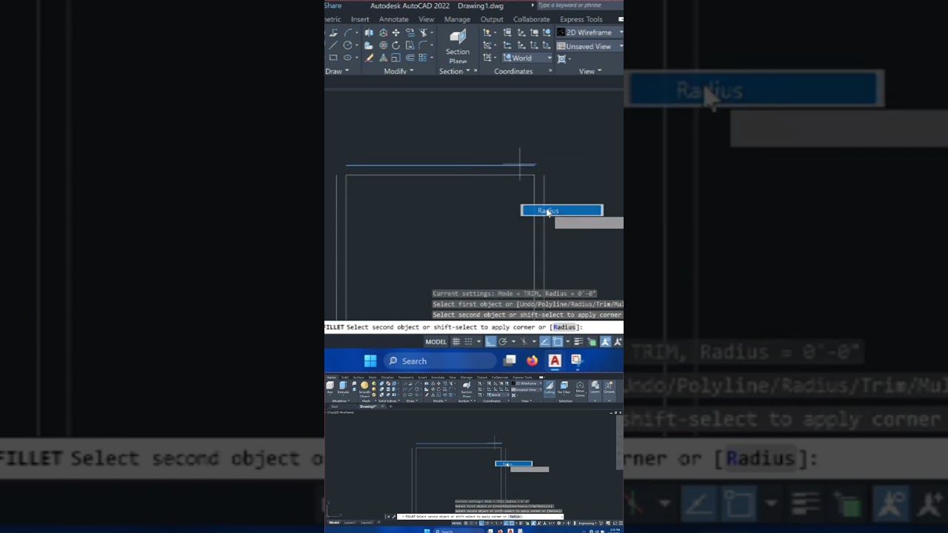
Task: Open object snap dropdown arrow in enlarged status bar
Action: pos(568,342)
